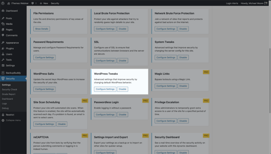Screen dimensions: 271x154
Task: Click the user avatar in admin bar
Action: pos(266,3)
